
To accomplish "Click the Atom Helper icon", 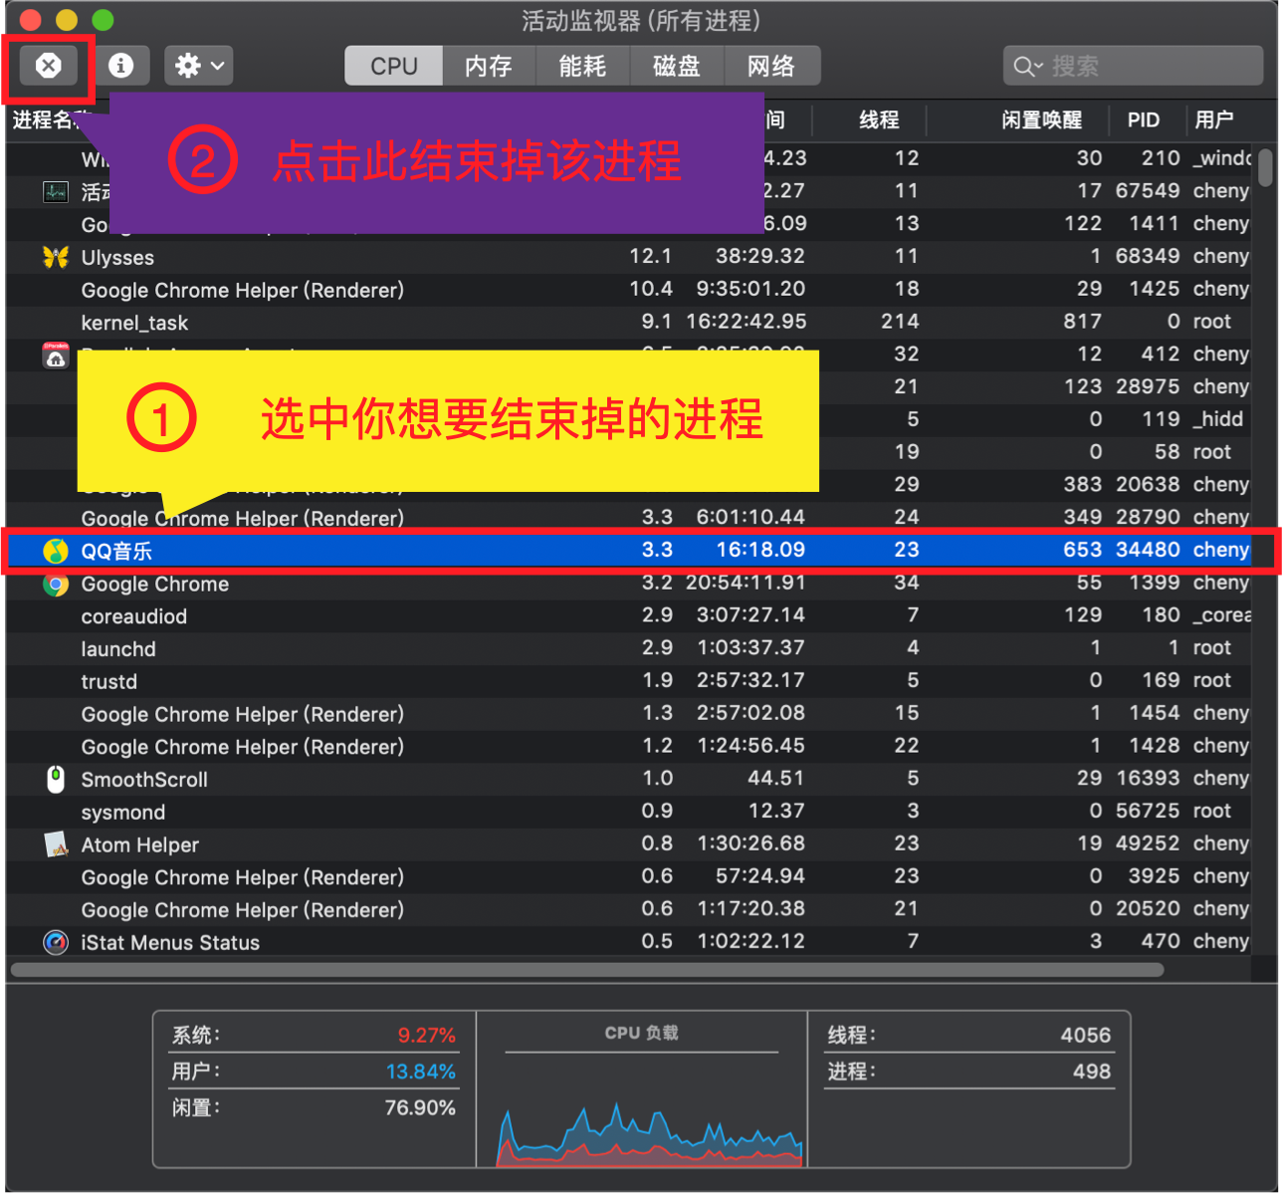I will tap(56, 844).
